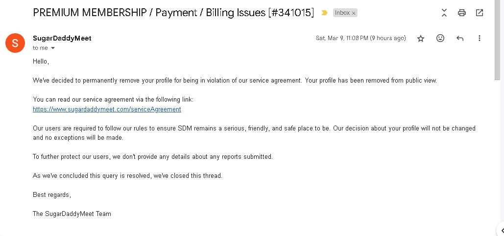Show the hidden side panel chevron
Viewport: 504px width, 236px height.
(x=501, y=230)
